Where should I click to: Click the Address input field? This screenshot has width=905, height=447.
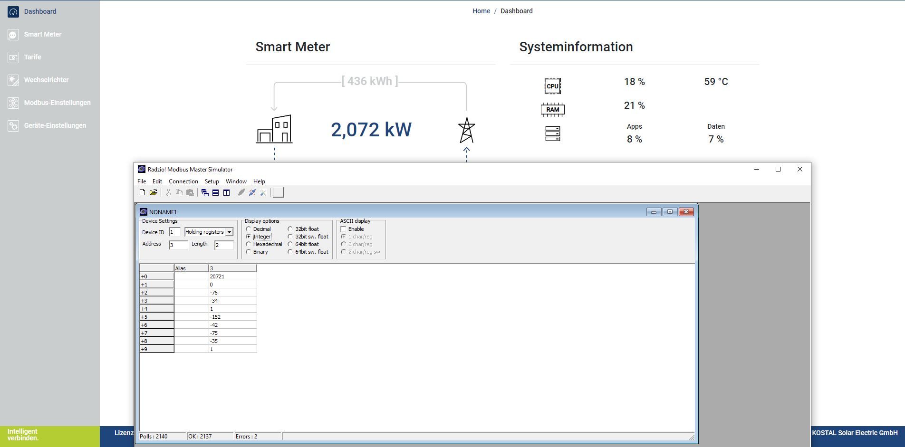[178, 245]
